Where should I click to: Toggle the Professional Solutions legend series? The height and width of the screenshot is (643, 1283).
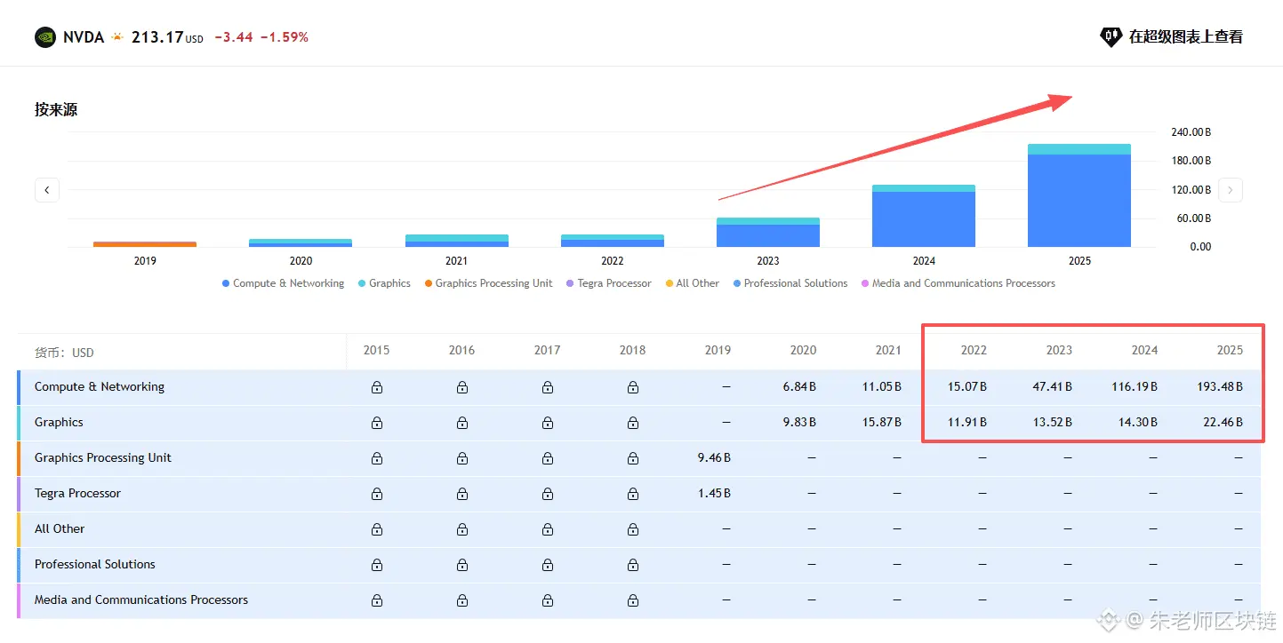pos(790,283)
